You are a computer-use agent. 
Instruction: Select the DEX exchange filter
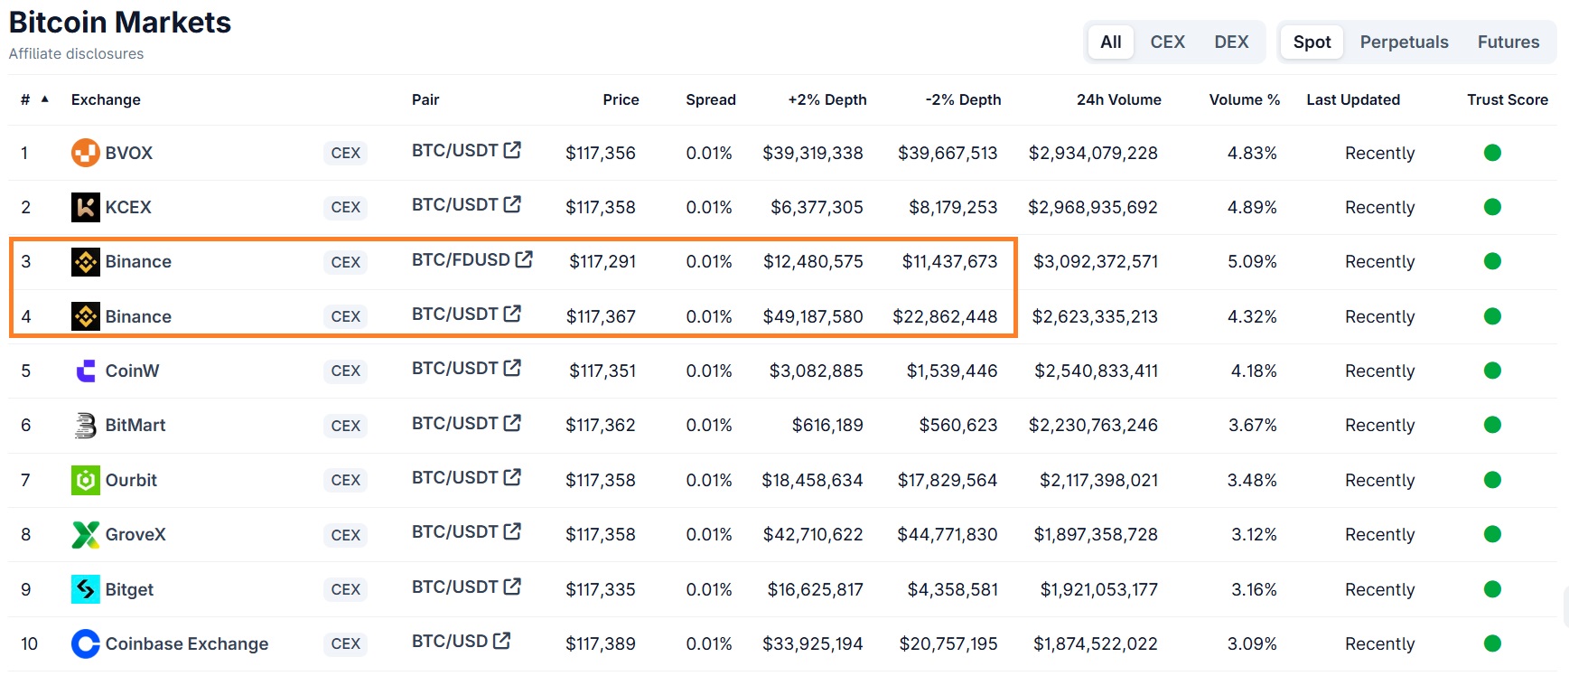click(1231, 42)
